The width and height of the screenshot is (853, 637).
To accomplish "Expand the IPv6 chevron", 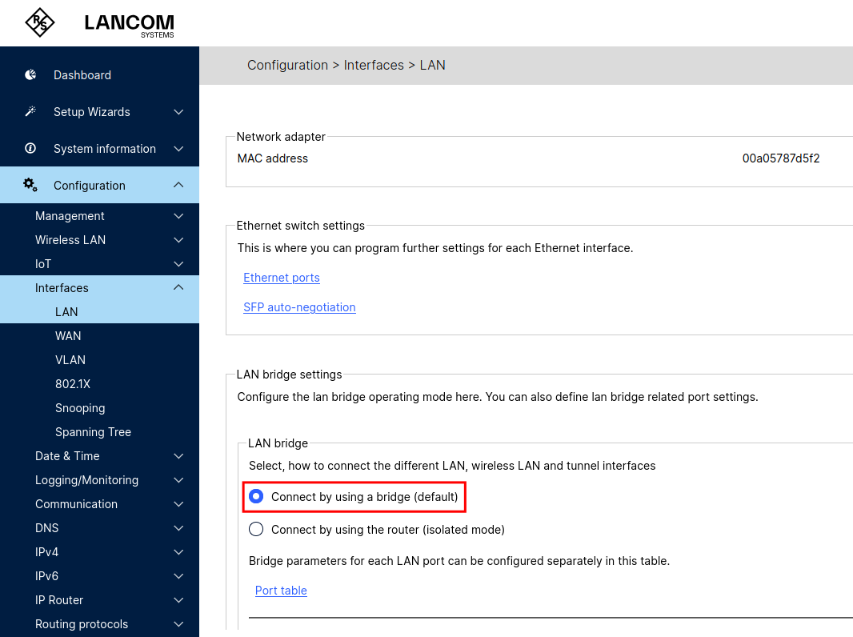I will pos(178,576).
